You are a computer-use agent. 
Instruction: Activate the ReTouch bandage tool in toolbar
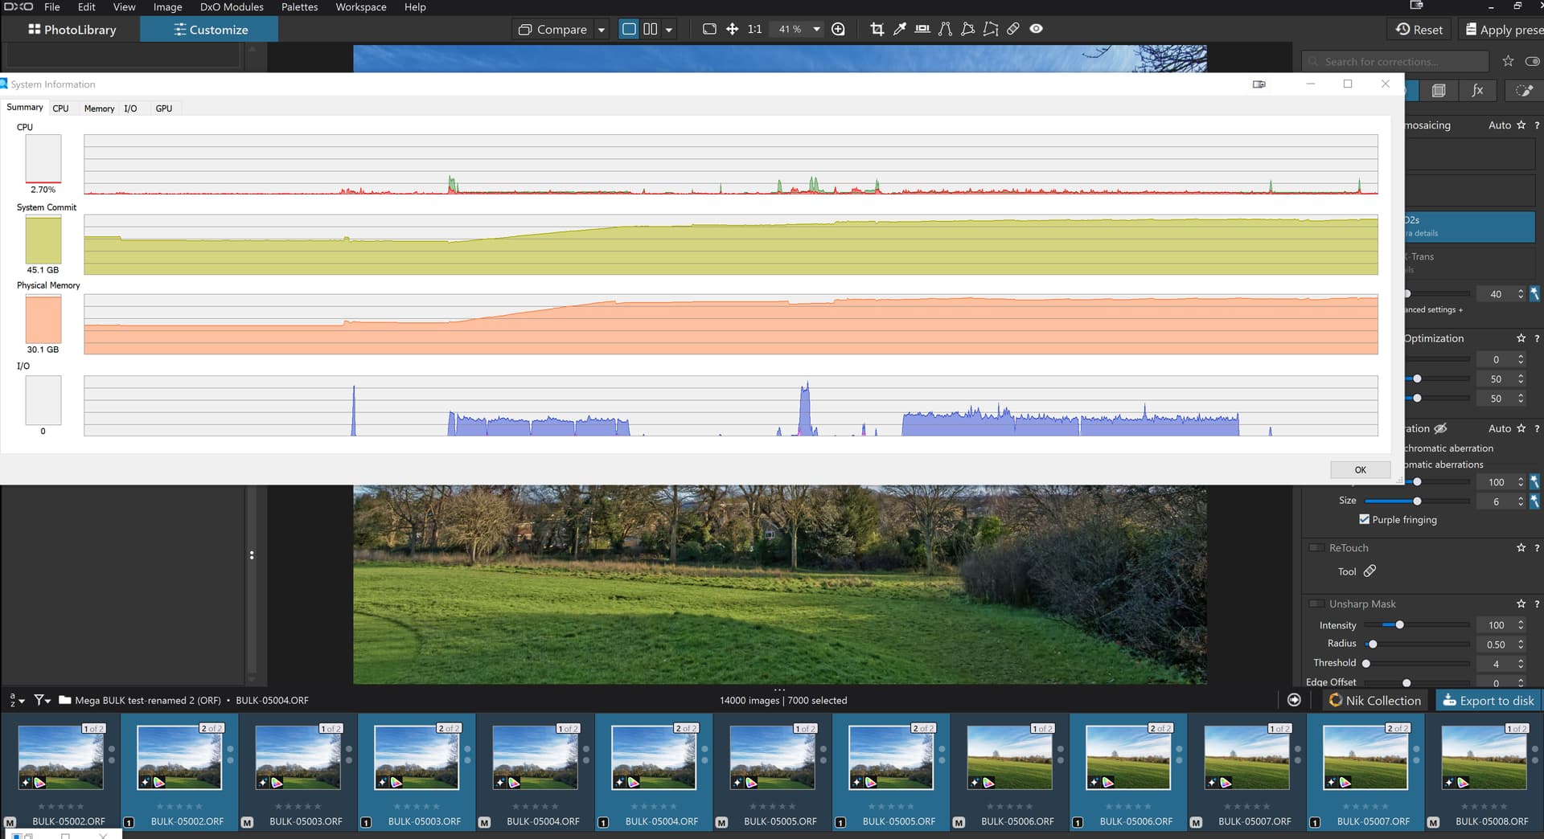1013,29
